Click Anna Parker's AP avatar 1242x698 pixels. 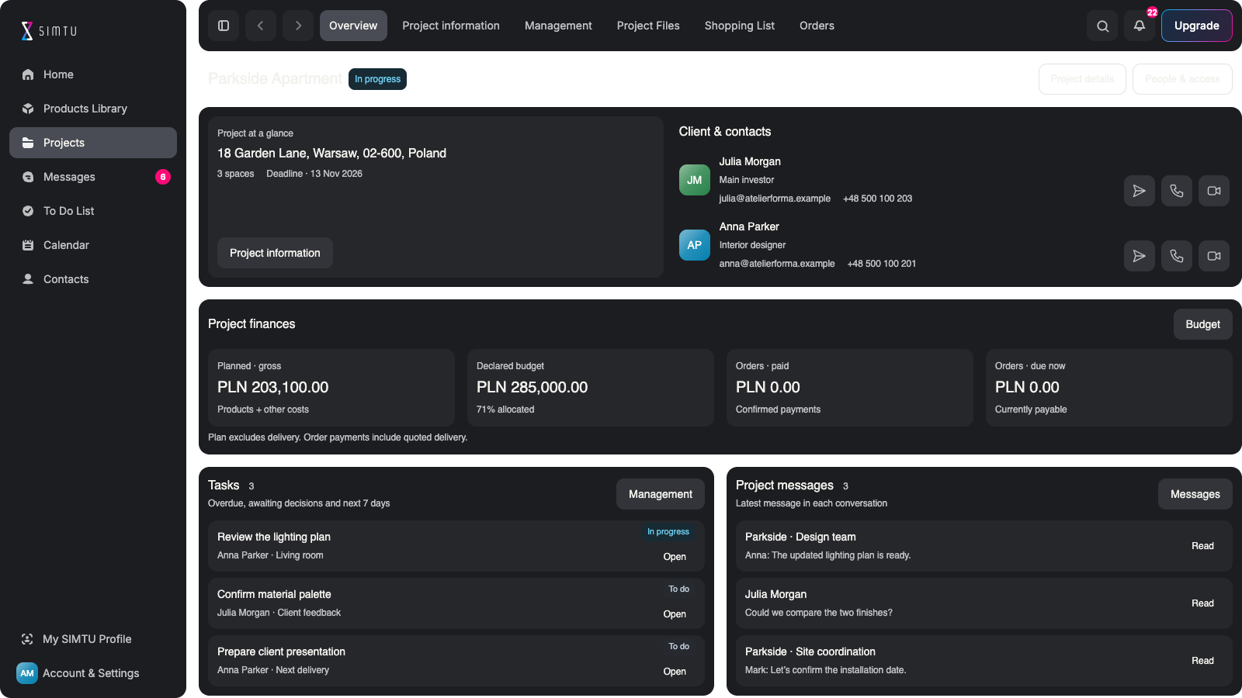[x=694, y=245]
